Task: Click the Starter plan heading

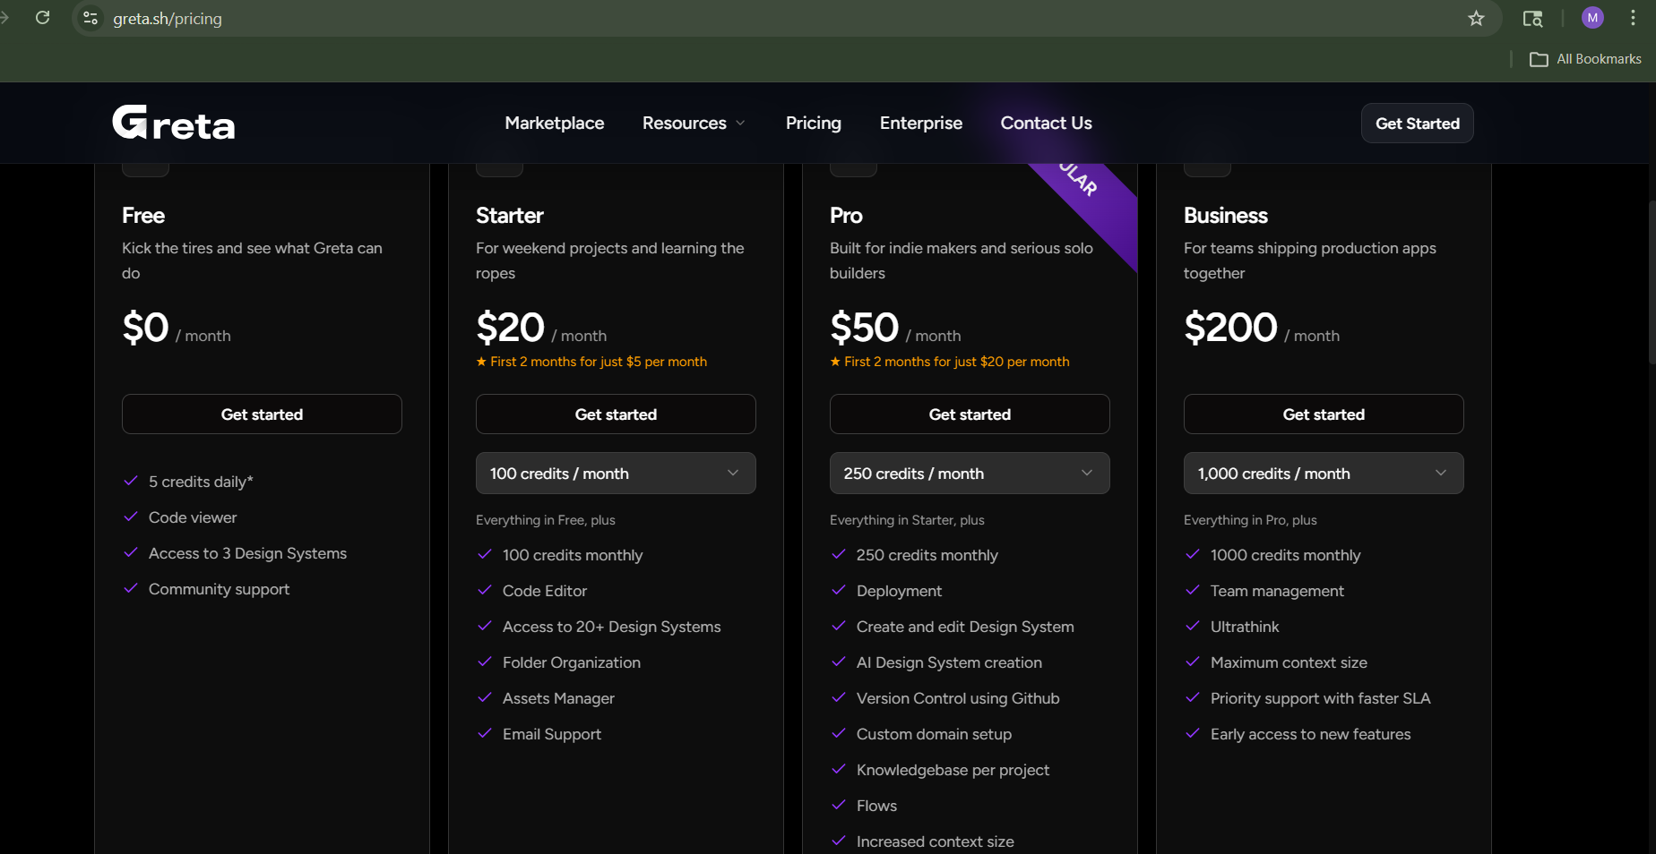Action: coord(510,216)
